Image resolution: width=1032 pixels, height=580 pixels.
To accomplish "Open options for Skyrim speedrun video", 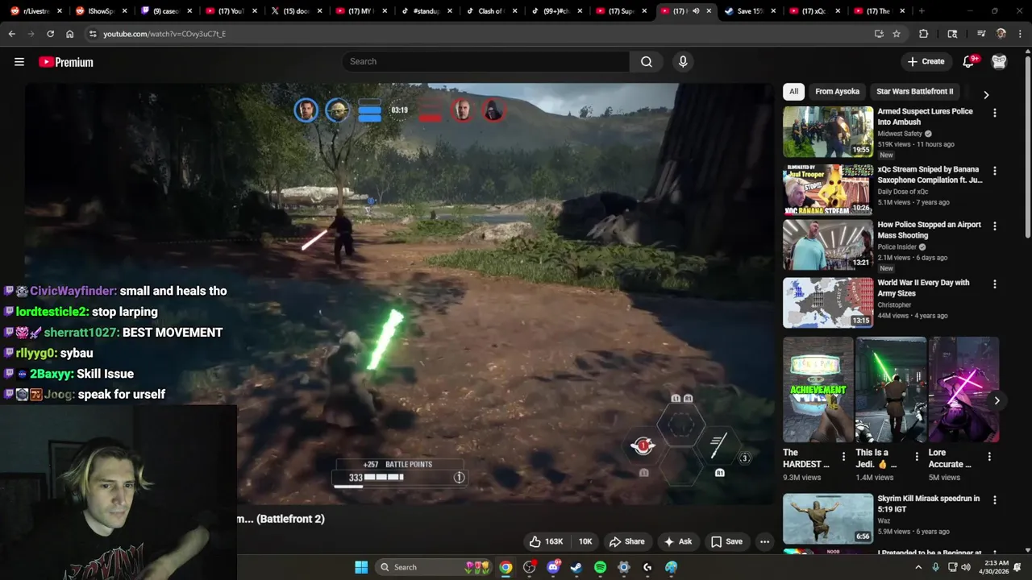I will tap(994, 500).
